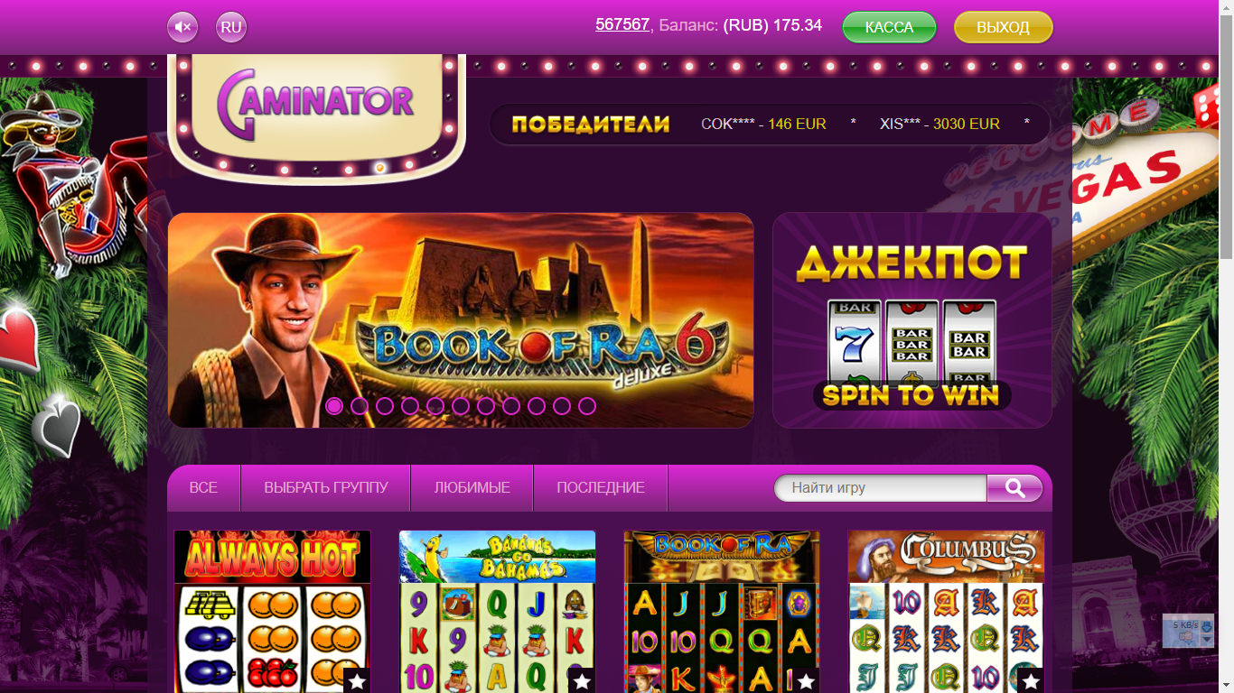Switch to the ВСЕ games tab
The width and height of the screenshot is (1234, 693).
pyautogui.click(x=203, y=488)
